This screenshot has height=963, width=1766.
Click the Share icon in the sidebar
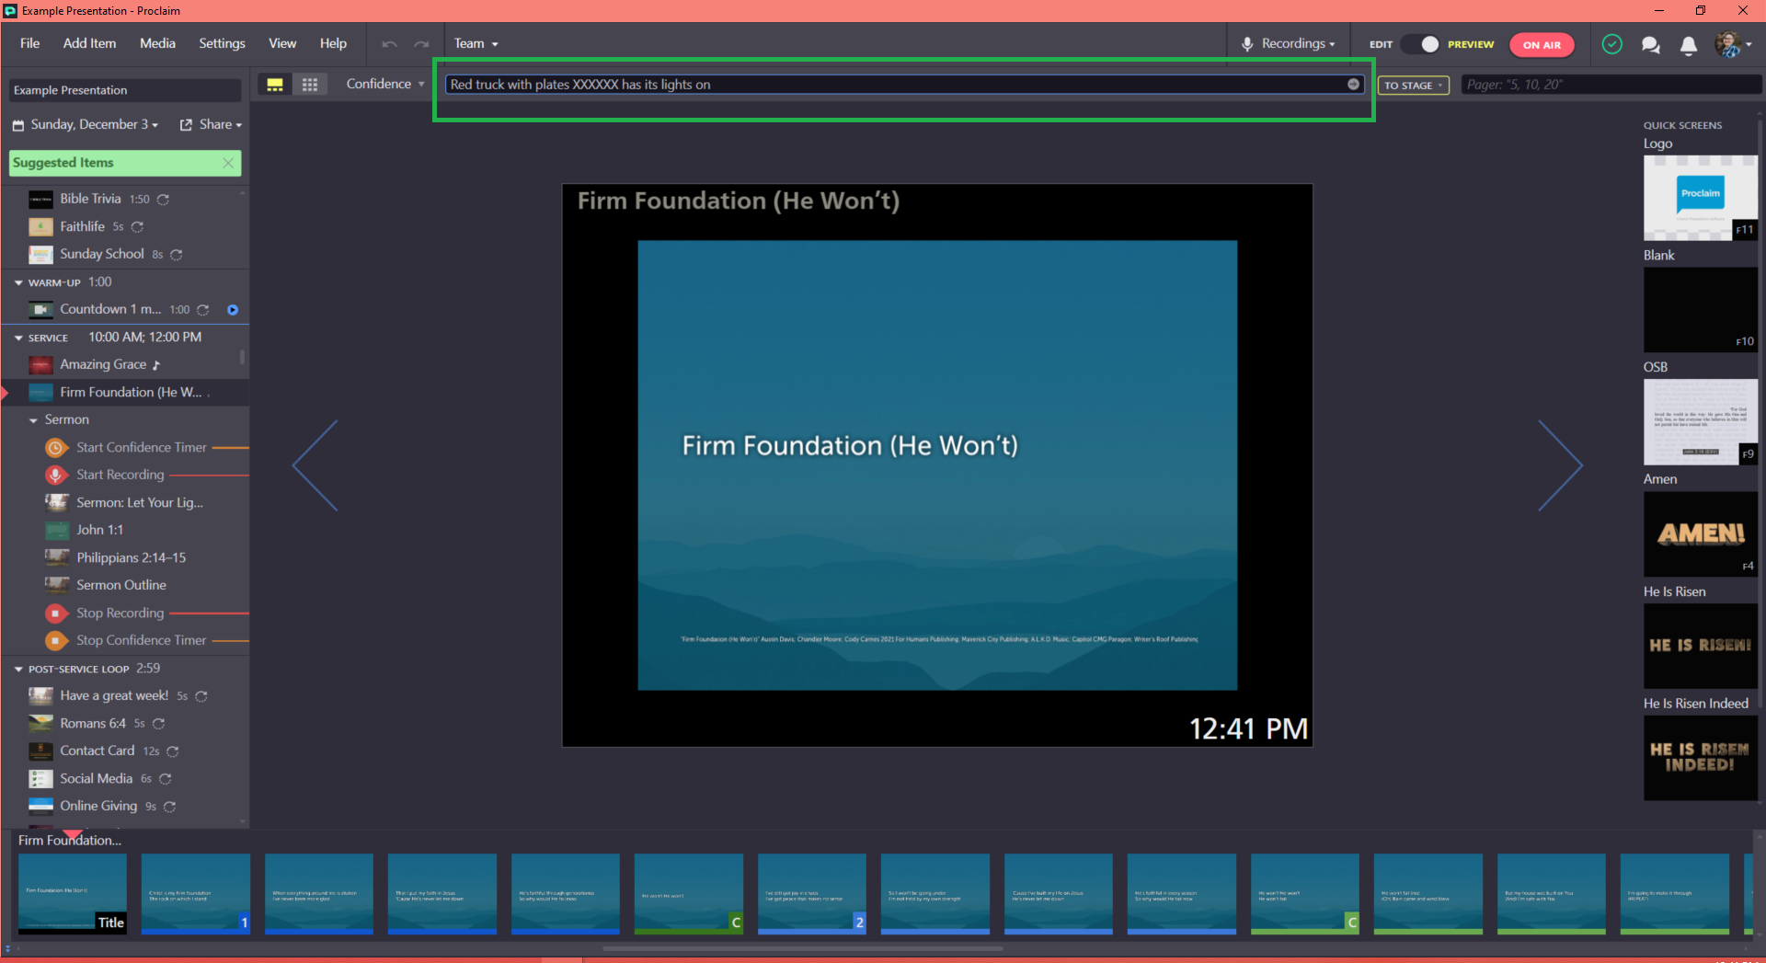[187, 124]
